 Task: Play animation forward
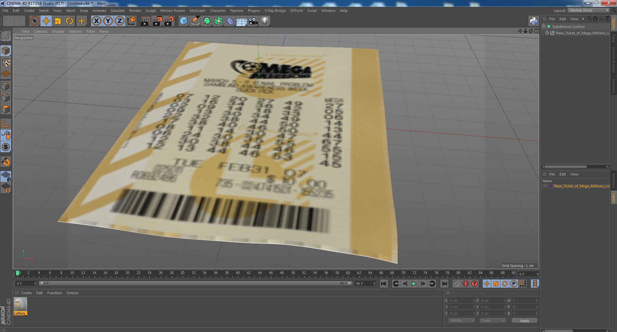414,284
